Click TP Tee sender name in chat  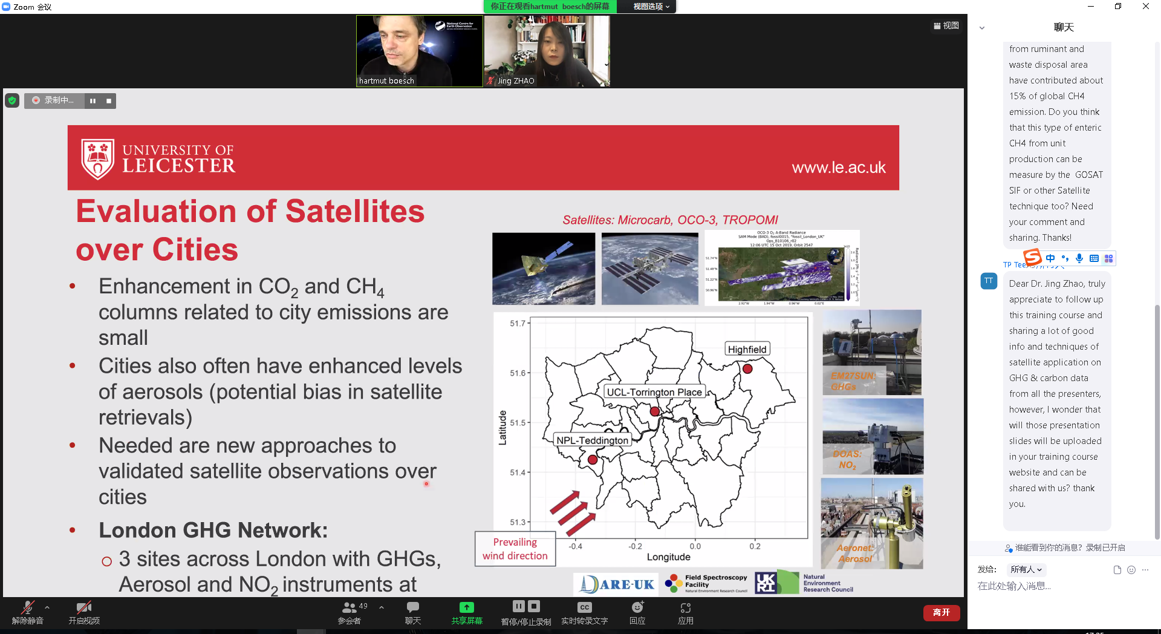coord(1014,264)
